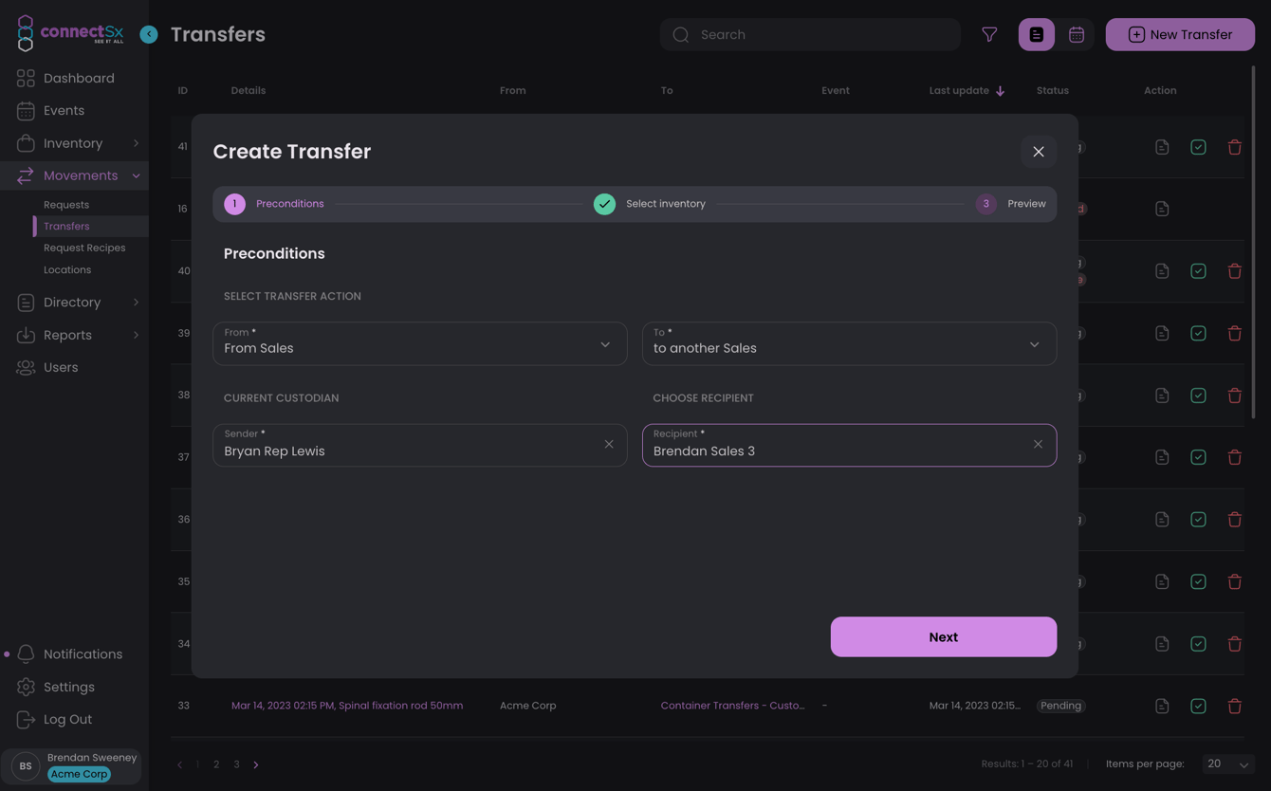Go to page 2 of the transfers list
Viewport: 1271px width, 791px height.
tap(216, 763)
